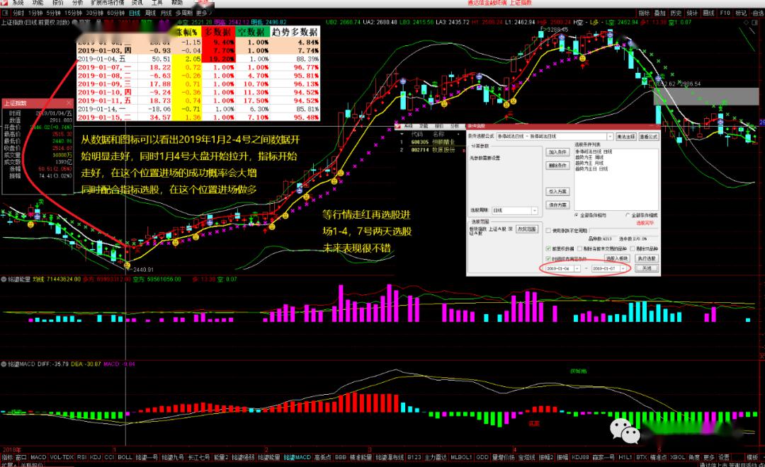Toggle the 前复权数据 checkbox

[x=549, y=248]
